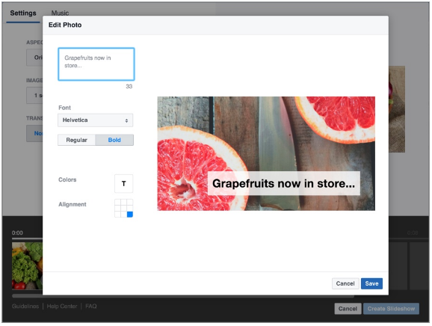The height and width of the screenshot is (326, 432).
Task: Cancel the Edit Photo dialog
Action: click(345, 283)
